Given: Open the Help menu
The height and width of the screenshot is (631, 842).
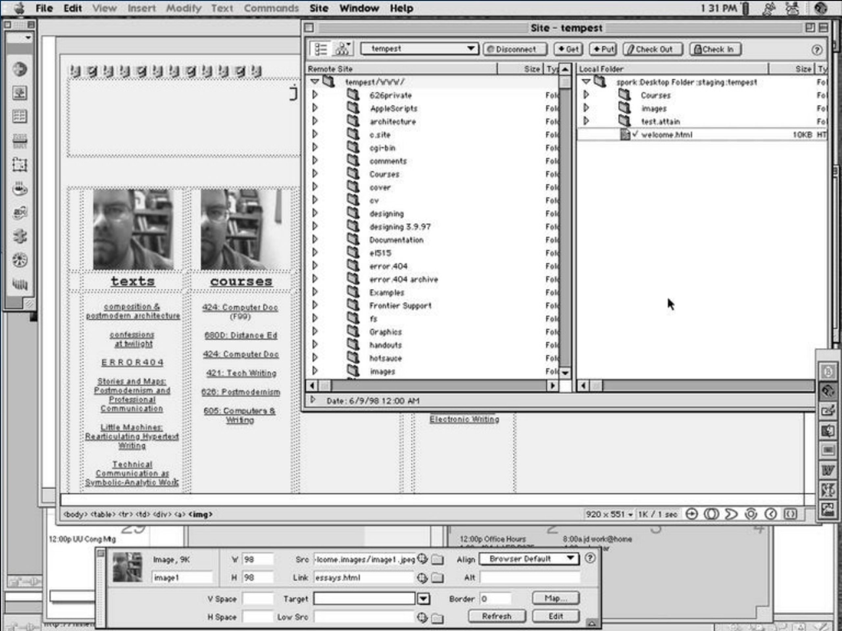Looking at the screenshot, I should coord(401,8).
